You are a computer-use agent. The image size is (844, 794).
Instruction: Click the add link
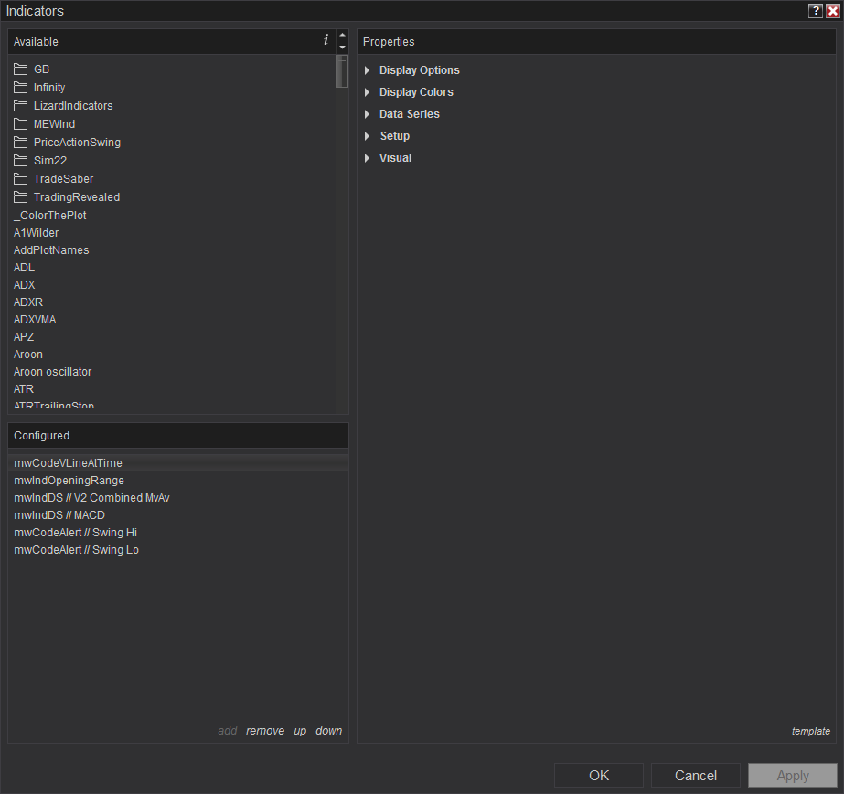tap(227, 731)
